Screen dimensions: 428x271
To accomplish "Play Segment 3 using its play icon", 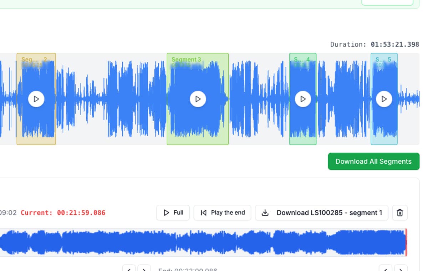I will (x=198, y=99).
